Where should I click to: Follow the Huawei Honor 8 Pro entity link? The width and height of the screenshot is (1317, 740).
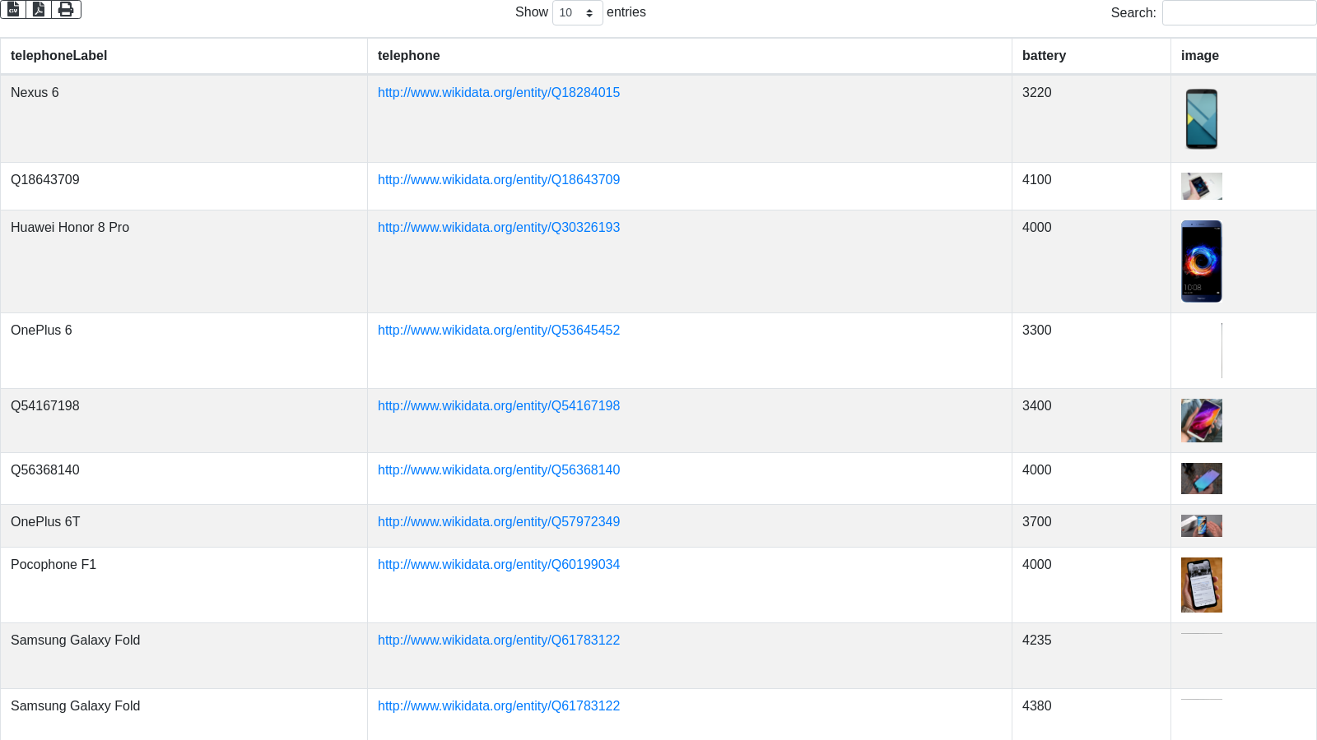coord(498,228)
